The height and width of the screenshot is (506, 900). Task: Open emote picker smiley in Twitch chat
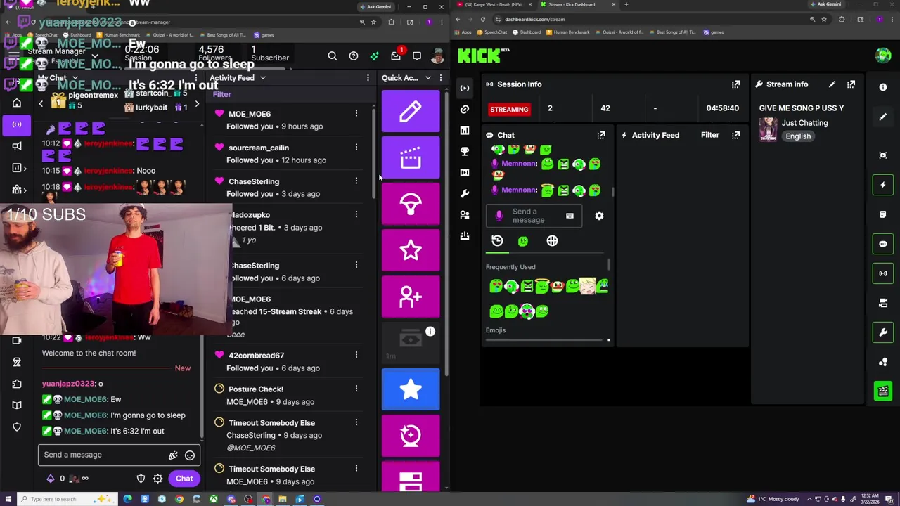pyautogui.click(x=190, y=455)
